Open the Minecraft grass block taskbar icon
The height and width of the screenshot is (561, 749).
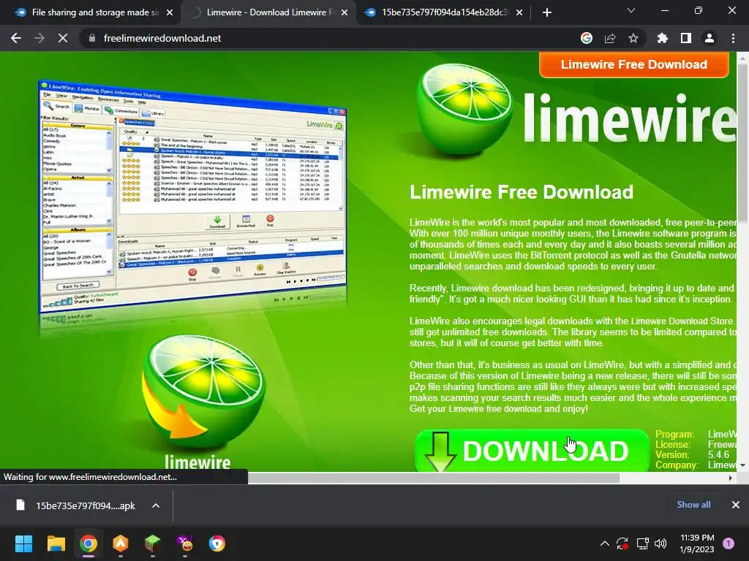pyautogui.click(x=153, y=543)
